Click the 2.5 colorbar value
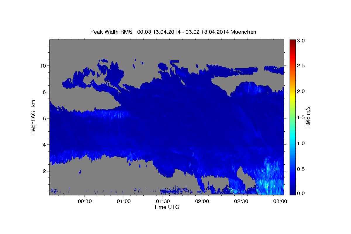This screenshot has height=234, width=351. tap(301, 66)
